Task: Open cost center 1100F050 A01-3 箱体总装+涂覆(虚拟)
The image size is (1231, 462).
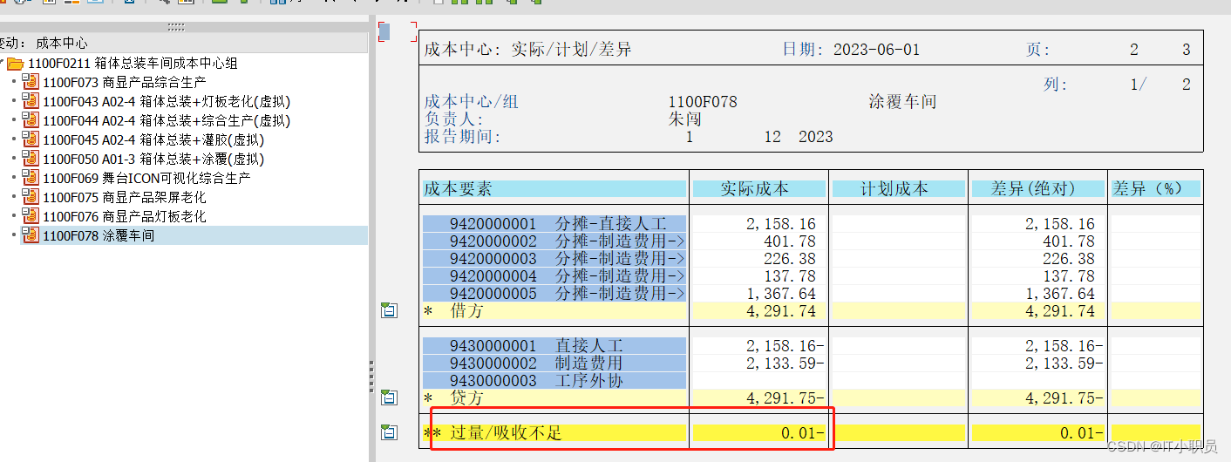Action: 153,160
